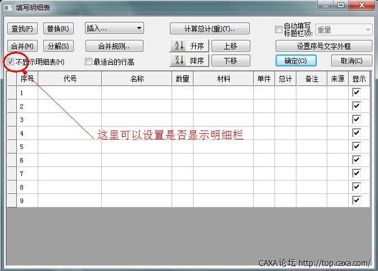378x271 pixels.
Task: Click the 代号 column header
Action: (70, 79)
